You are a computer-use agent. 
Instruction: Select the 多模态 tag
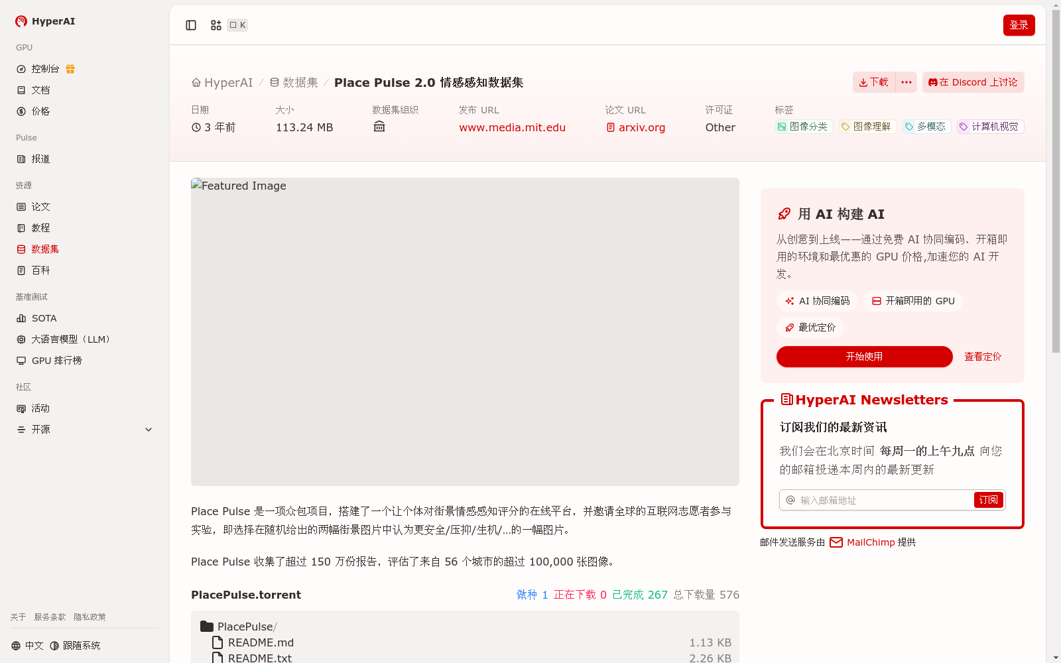click(x=926, y=127)
